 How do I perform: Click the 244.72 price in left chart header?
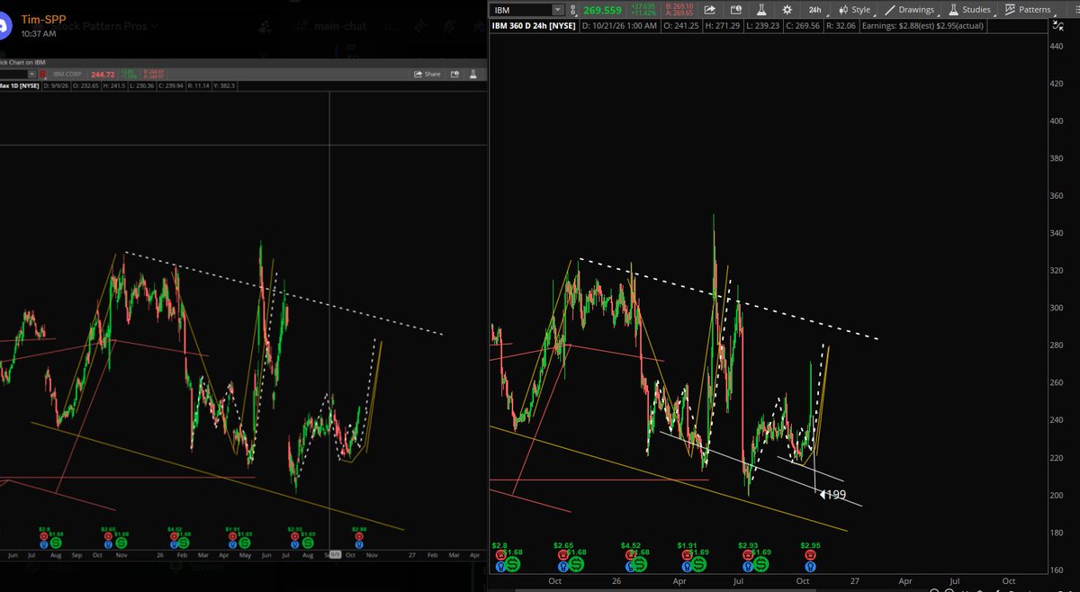tap(103, 75)
